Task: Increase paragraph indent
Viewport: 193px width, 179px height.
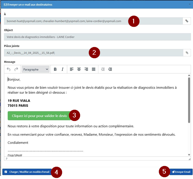Action: tap(110, 69)
